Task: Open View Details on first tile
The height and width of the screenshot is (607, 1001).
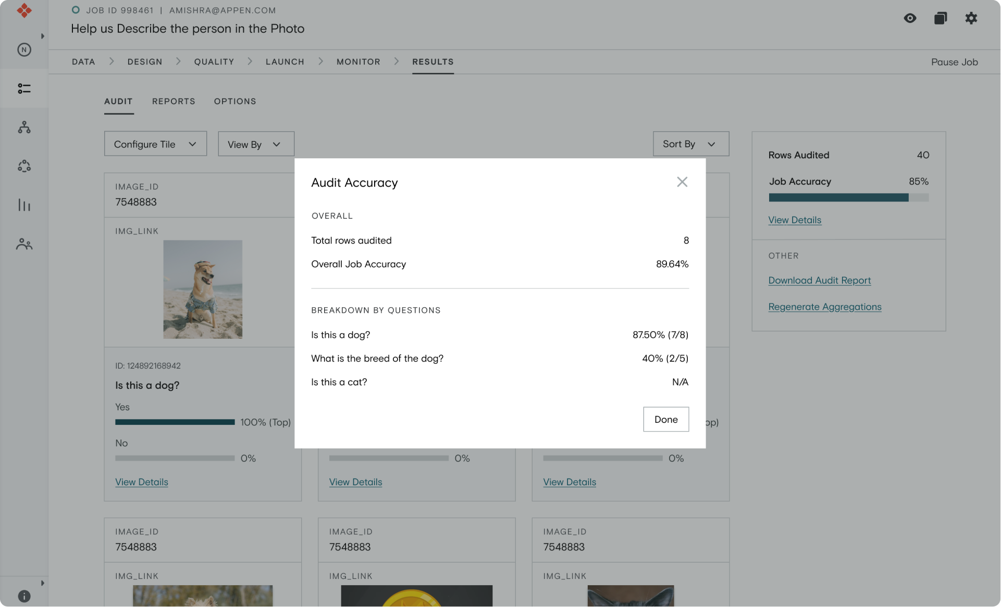Action: (x=142, y=482)
